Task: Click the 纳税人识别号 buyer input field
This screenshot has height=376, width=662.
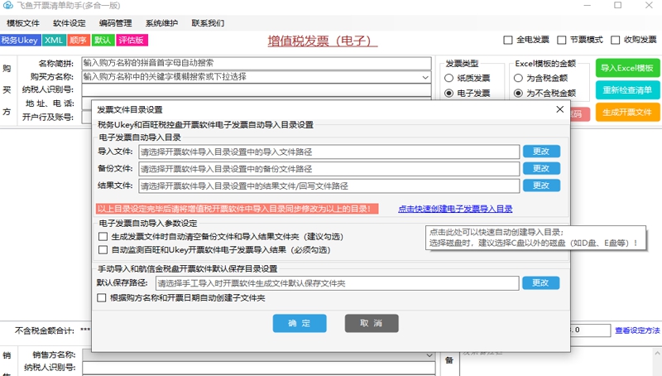Action: [x=257, y=90]
